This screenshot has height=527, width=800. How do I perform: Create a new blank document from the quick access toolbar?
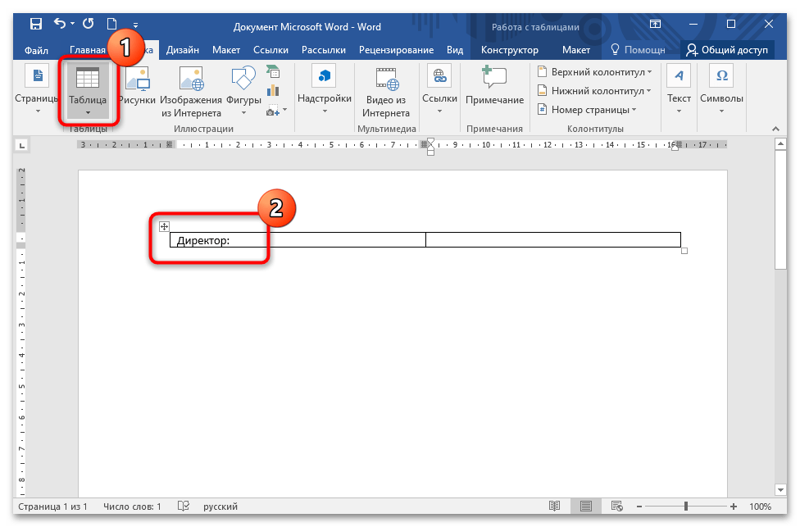point(111,24)
